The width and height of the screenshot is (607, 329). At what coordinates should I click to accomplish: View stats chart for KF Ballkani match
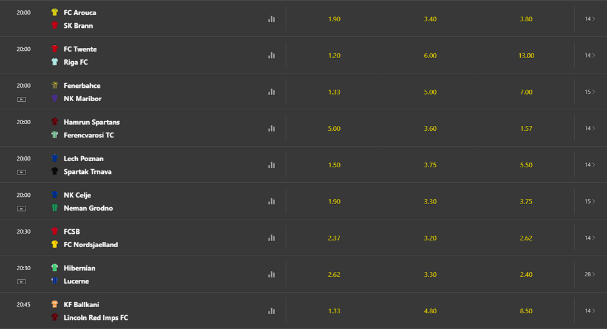point(271,311)
